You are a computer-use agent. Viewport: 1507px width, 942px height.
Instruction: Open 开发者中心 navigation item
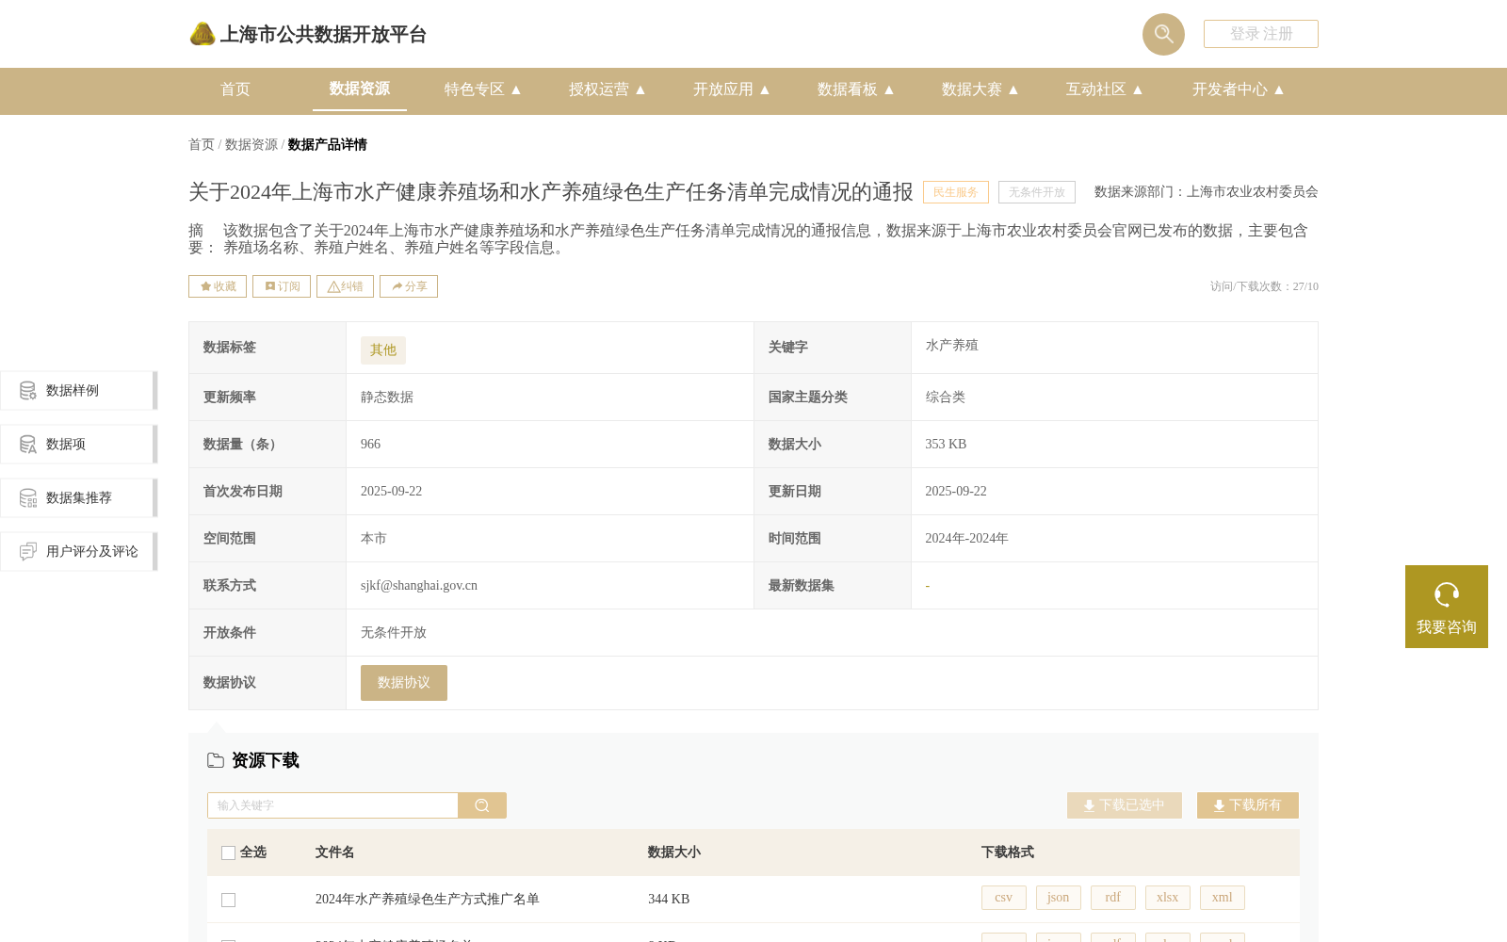1230,89
